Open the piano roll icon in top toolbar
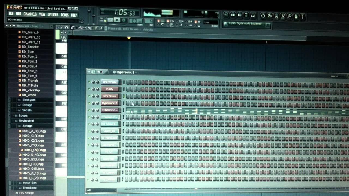Image resolution: width=349 pixels, height=196 pixels. click(239, 15)
